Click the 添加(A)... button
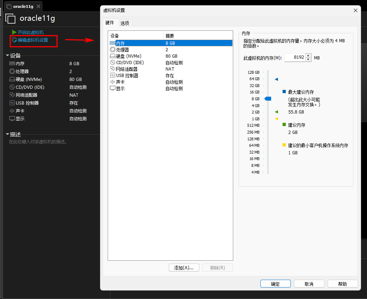The width and height of the screenshot is (367, 299). (x=183, y=268)
